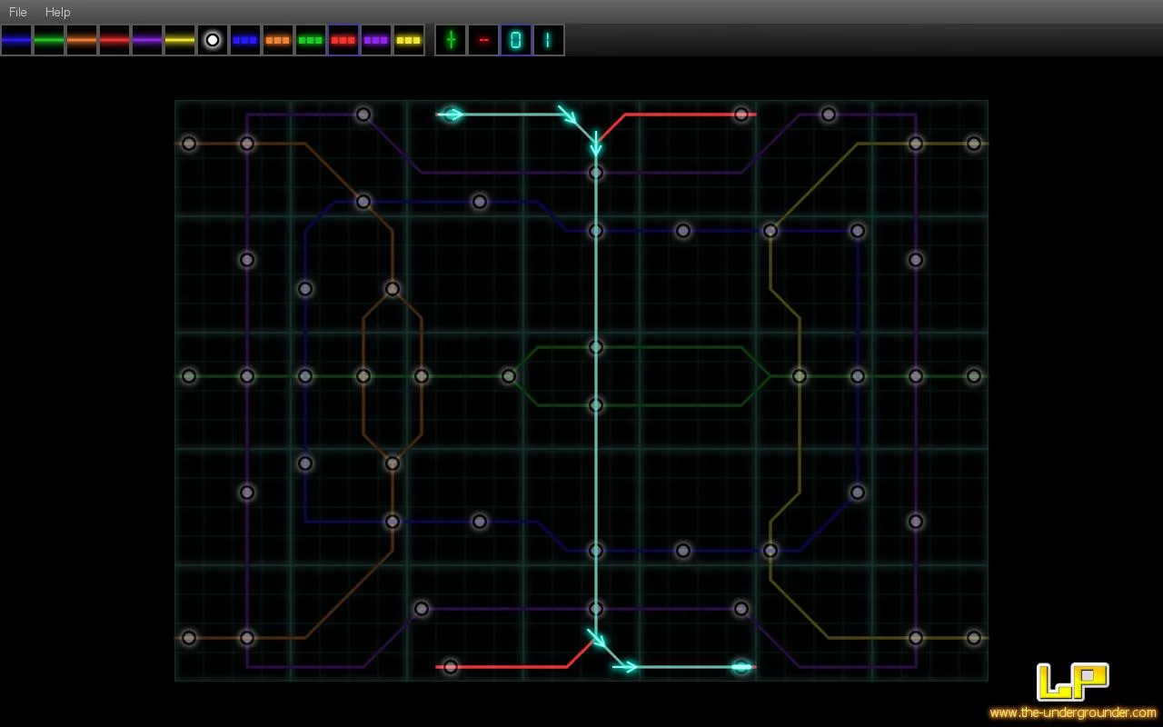Image resolution: width=1163 pixels, height=727 pixels.
Task: Select the solid red line tool
Action: click(x=114, y=40)
